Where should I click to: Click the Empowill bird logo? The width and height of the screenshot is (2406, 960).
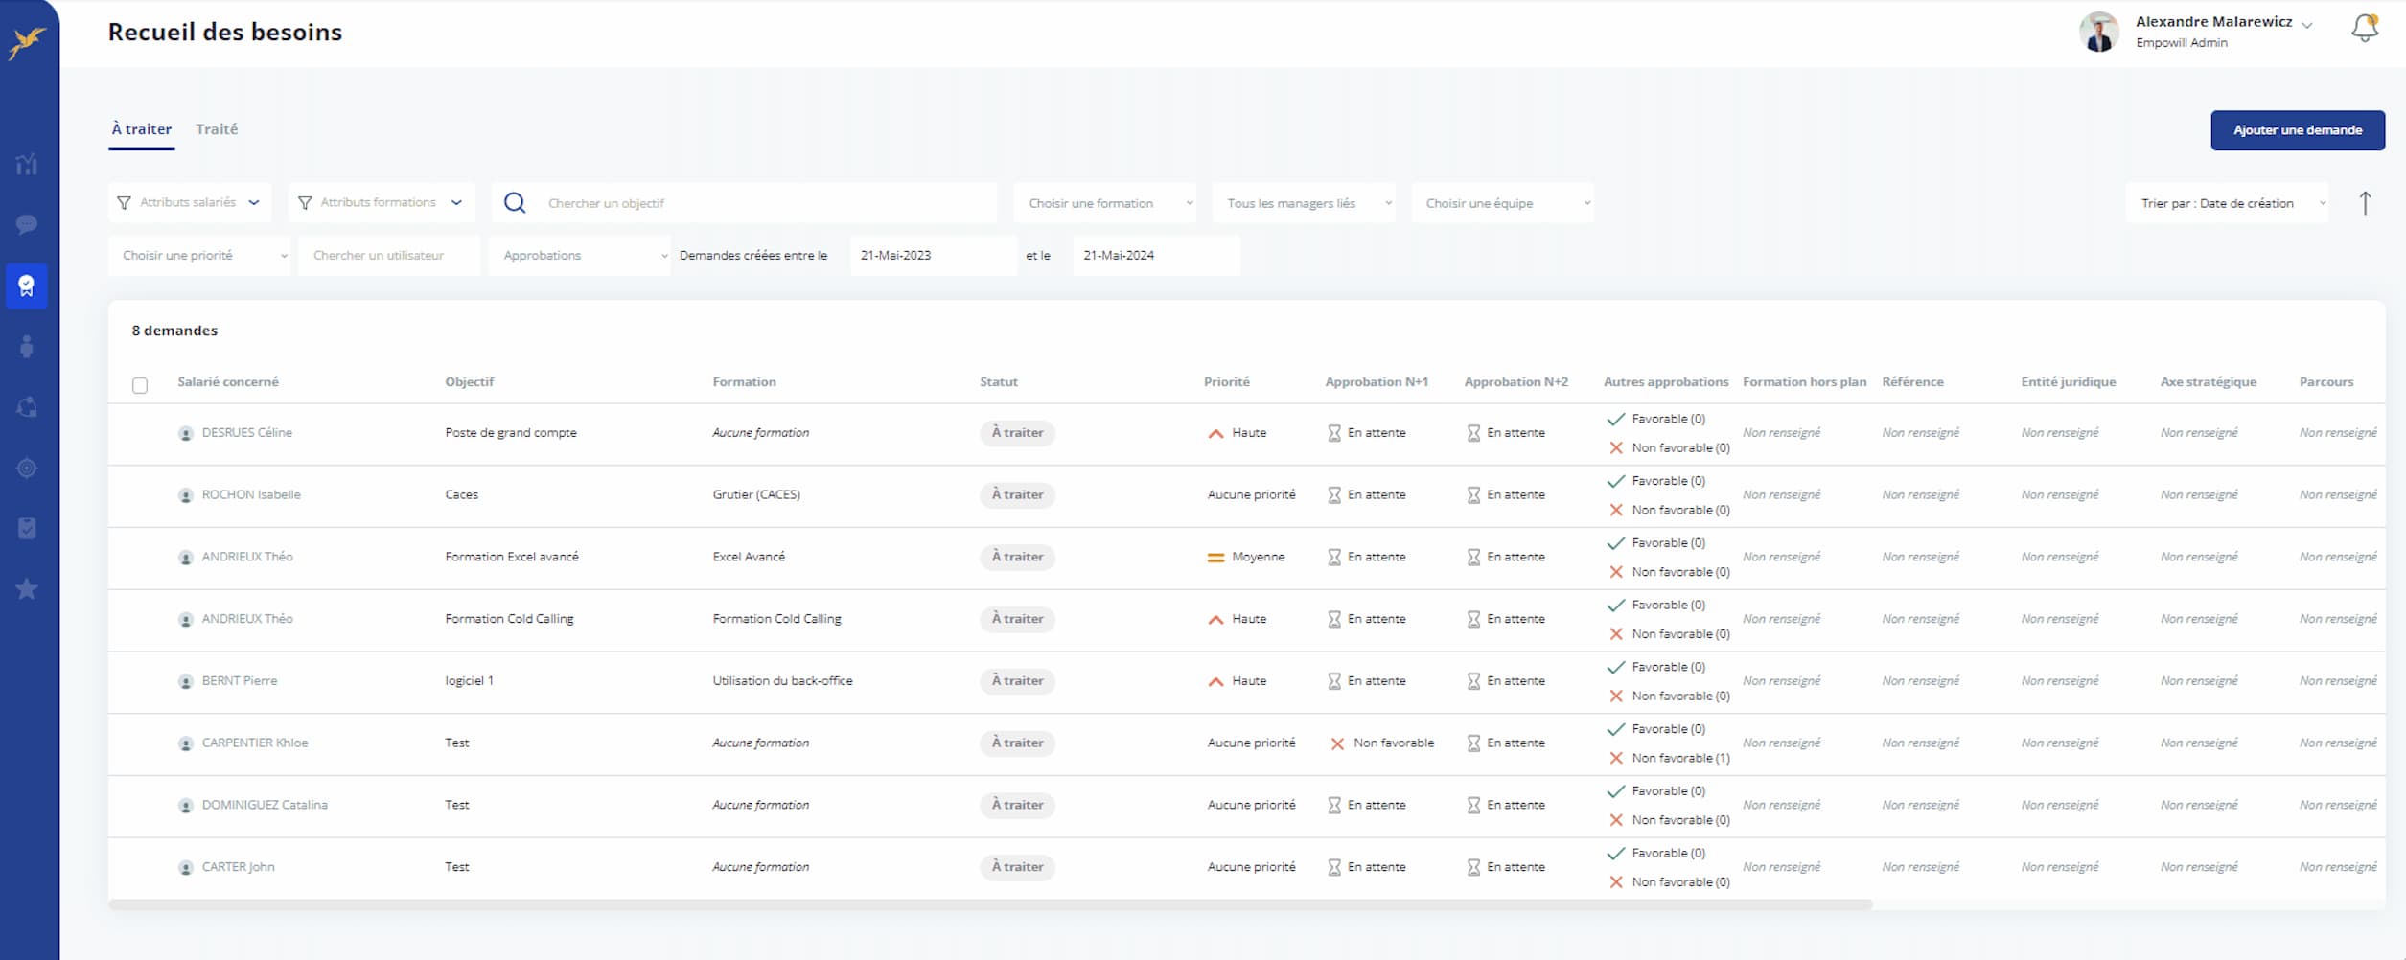26,43
